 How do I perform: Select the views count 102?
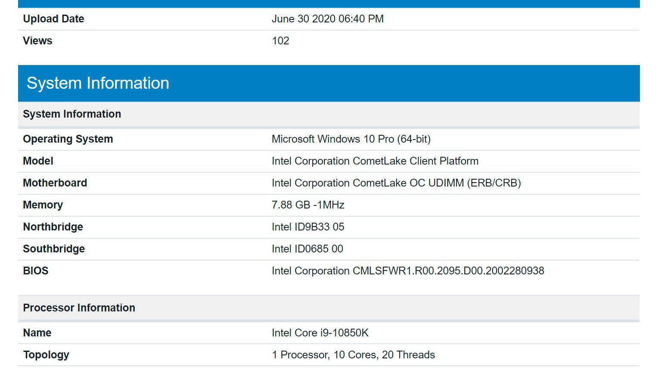coord(280,41)
